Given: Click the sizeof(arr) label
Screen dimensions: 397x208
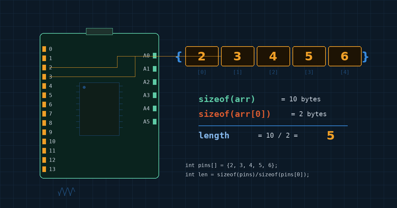Looking at the screenshot, I should coord(227,99).
